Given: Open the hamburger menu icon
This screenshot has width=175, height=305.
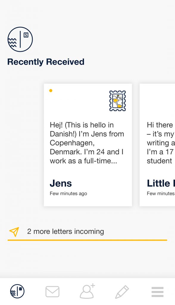Looking at the screenshot, I should (x=157, y=292).
